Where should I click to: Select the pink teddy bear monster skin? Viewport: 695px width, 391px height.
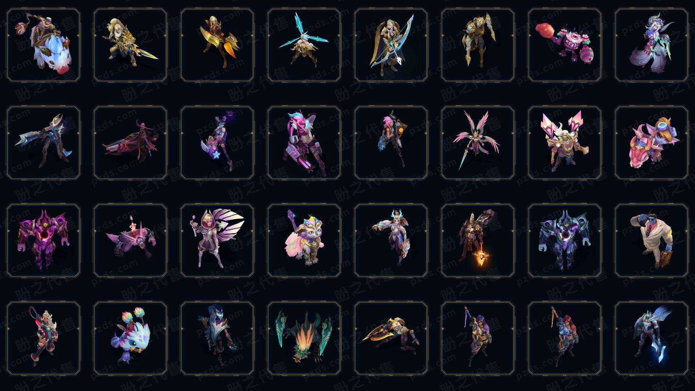(565, 45)
